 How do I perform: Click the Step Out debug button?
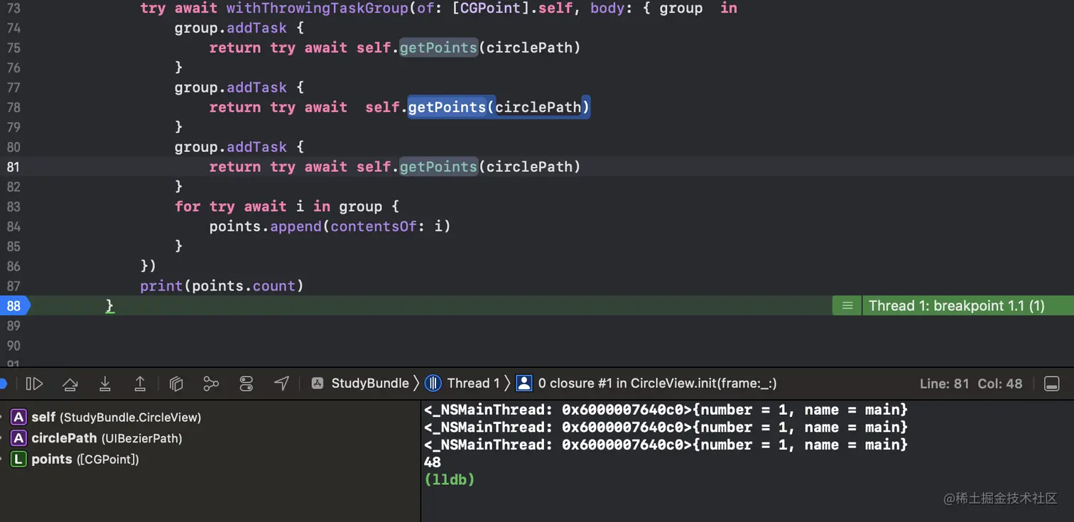pyautogui.click(x=140, y=384)
